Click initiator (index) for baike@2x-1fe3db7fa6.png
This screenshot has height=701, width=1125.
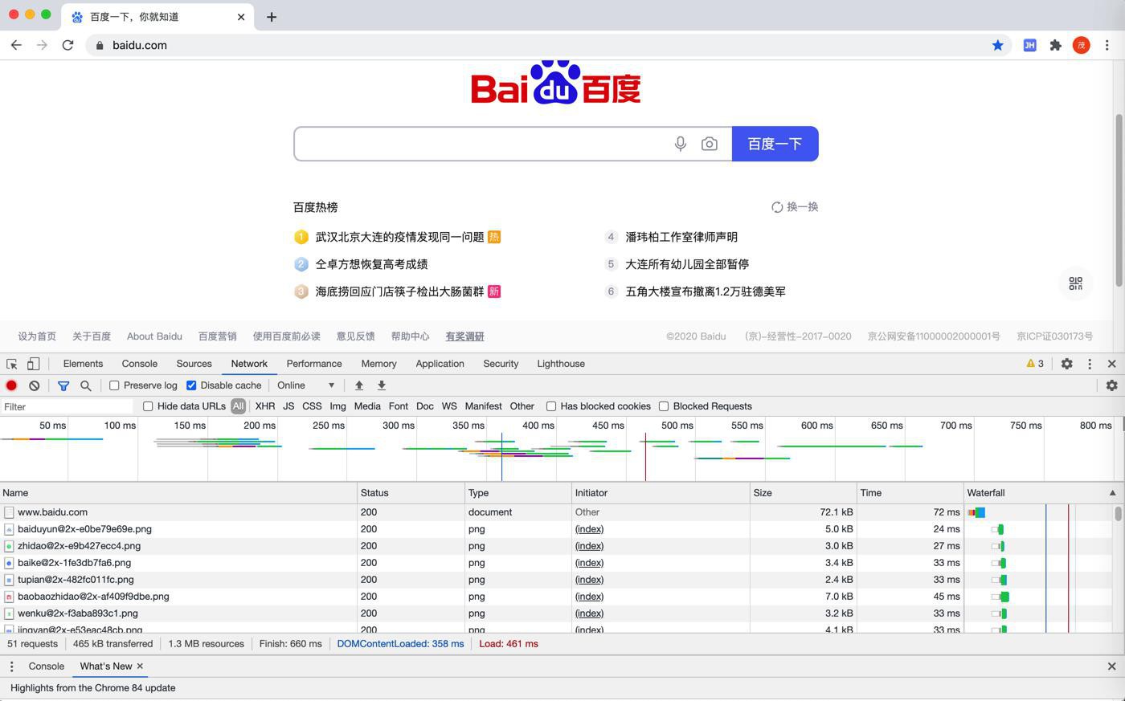589,563
